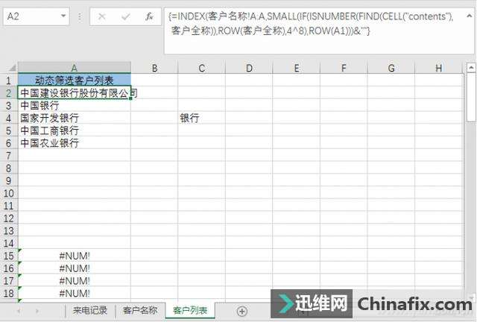Click the #NUM! error in row 15
The width and height of the screenshot is (477, 322).
tap(75, 256)
